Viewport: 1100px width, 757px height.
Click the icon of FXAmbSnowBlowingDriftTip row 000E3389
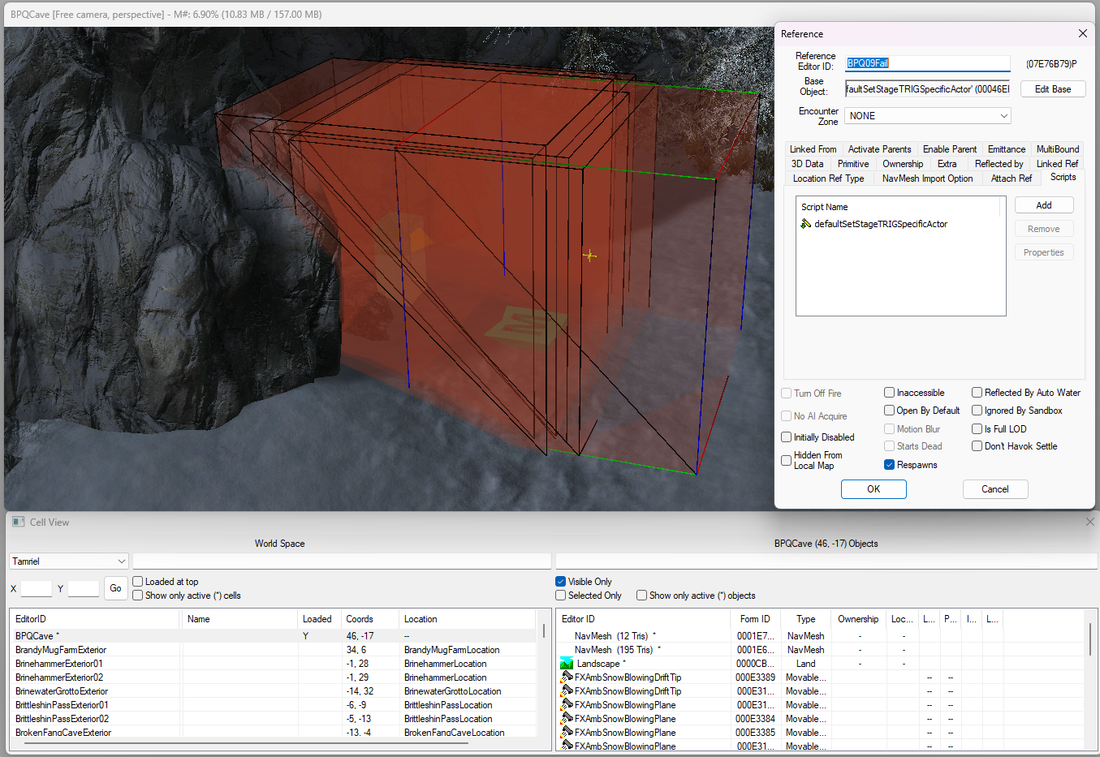click(567, 677)
